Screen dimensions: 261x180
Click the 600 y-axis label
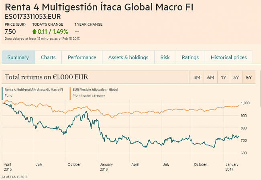pyautogui.click(x=244, y=153)
